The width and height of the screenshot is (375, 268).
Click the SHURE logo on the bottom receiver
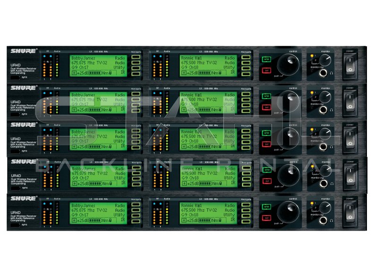click(x=24, y=199)
